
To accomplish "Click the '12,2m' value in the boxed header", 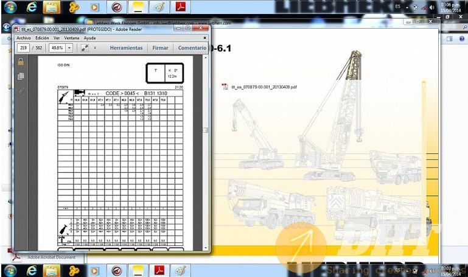I will click(172, 77).
